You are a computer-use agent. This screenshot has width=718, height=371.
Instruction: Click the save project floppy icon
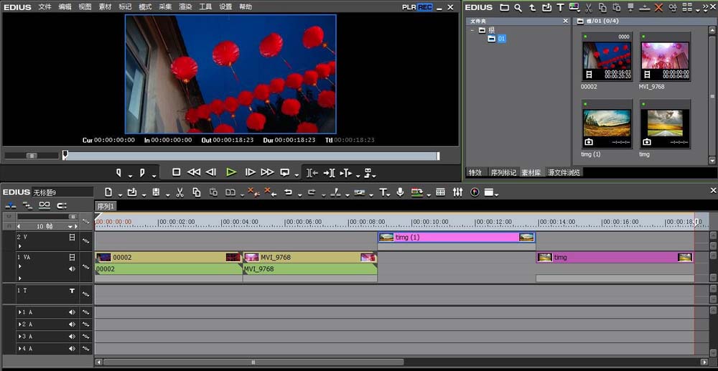[x=156, y=192]
